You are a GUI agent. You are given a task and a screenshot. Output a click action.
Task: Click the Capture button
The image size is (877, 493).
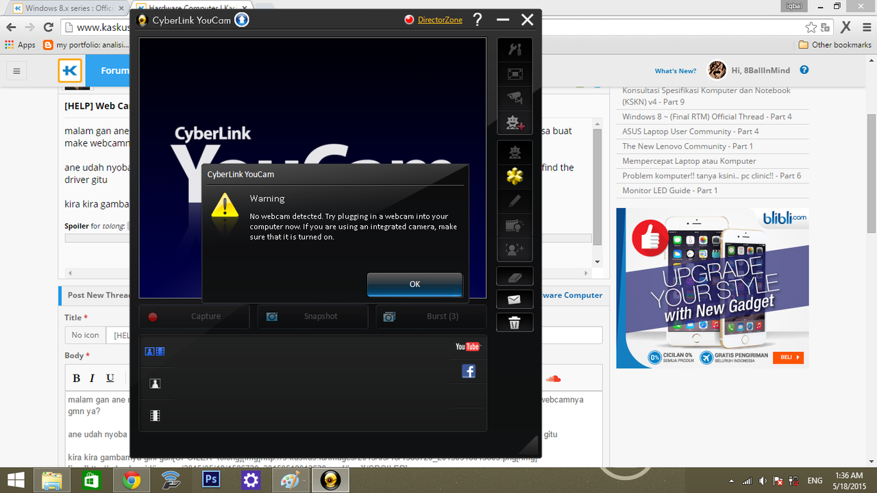194,316
